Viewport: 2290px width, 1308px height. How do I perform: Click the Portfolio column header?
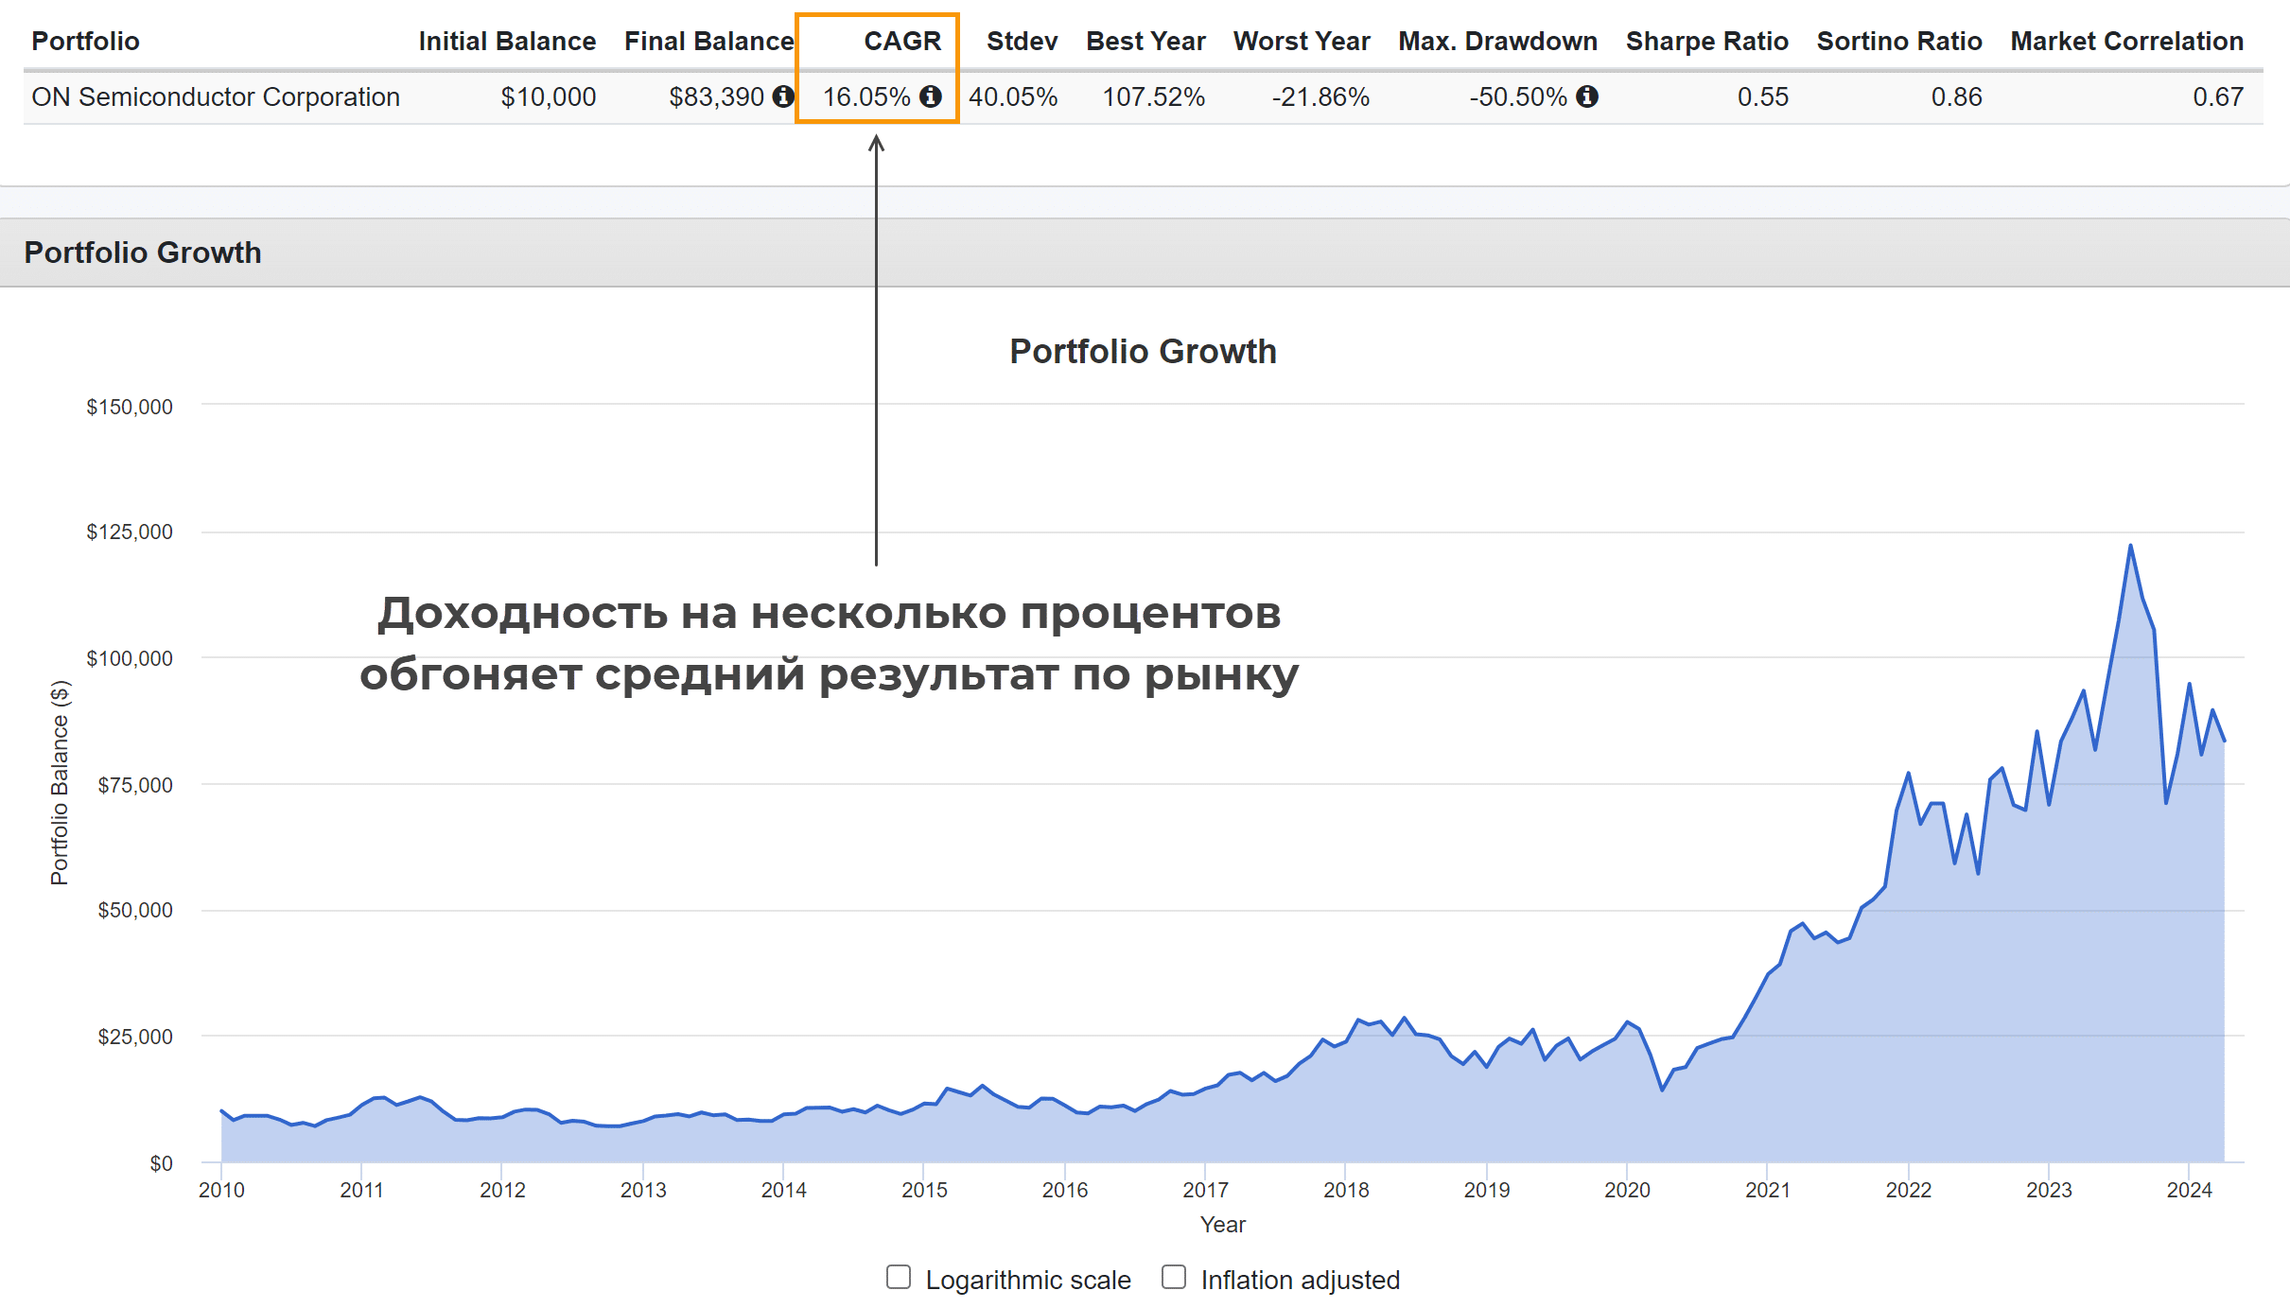pos(85,42)
